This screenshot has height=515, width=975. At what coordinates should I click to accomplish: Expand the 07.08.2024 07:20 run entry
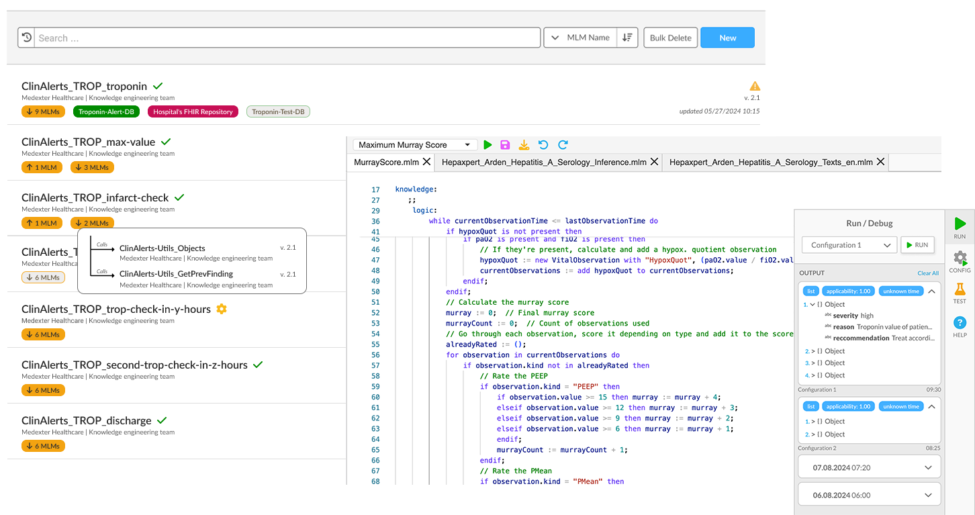coord(869,467)
